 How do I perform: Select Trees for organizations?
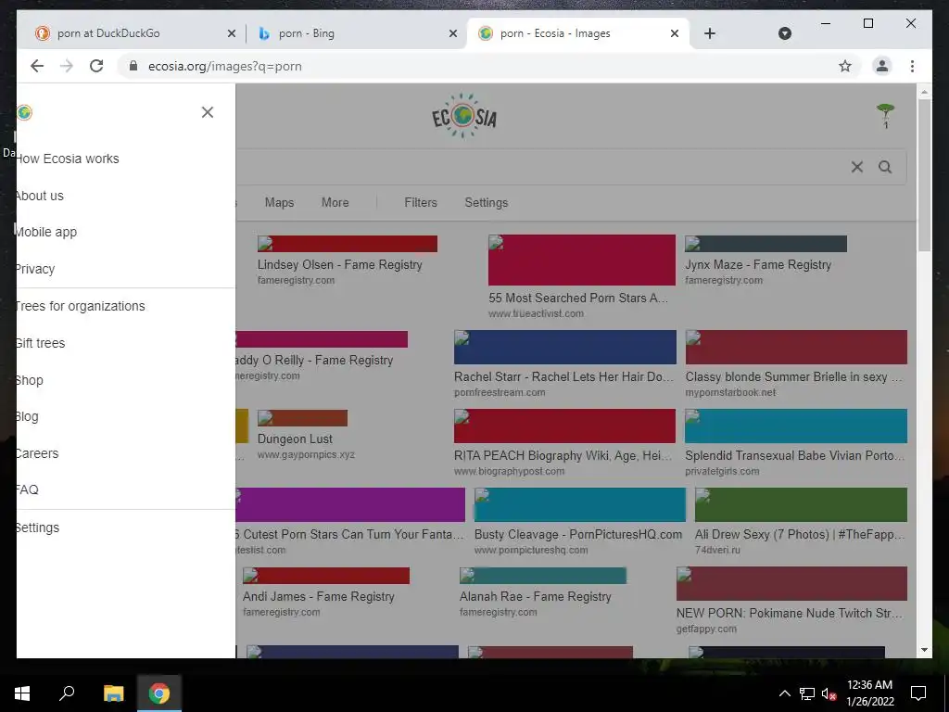pyautogui.click(x=81, y=306)
